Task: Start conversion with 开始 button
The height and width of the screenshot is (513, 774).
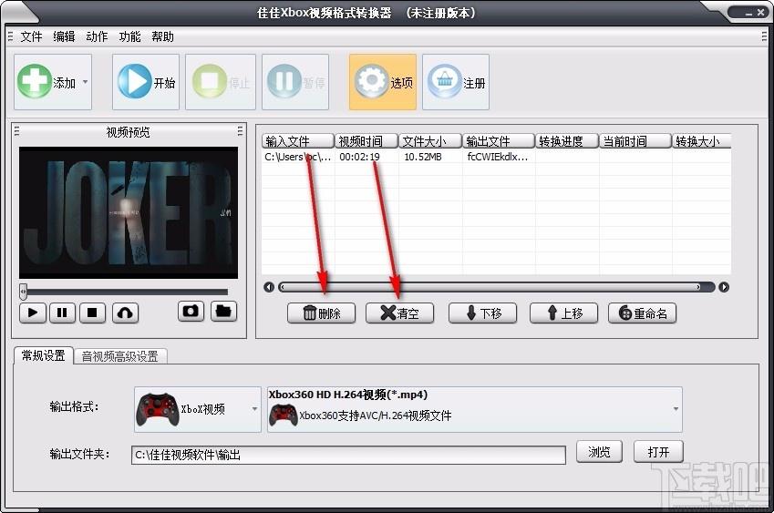Action: coord(146,82)
